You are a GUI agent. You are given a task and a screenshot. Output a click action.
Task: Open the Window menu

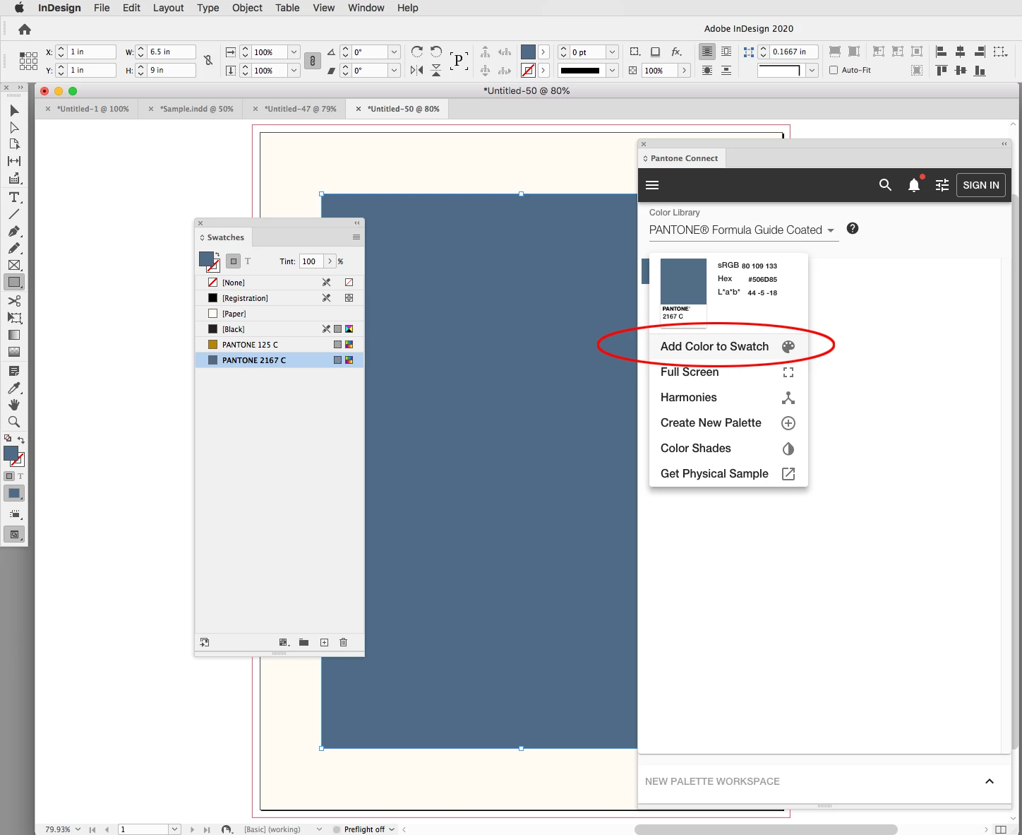pos(366,8)
